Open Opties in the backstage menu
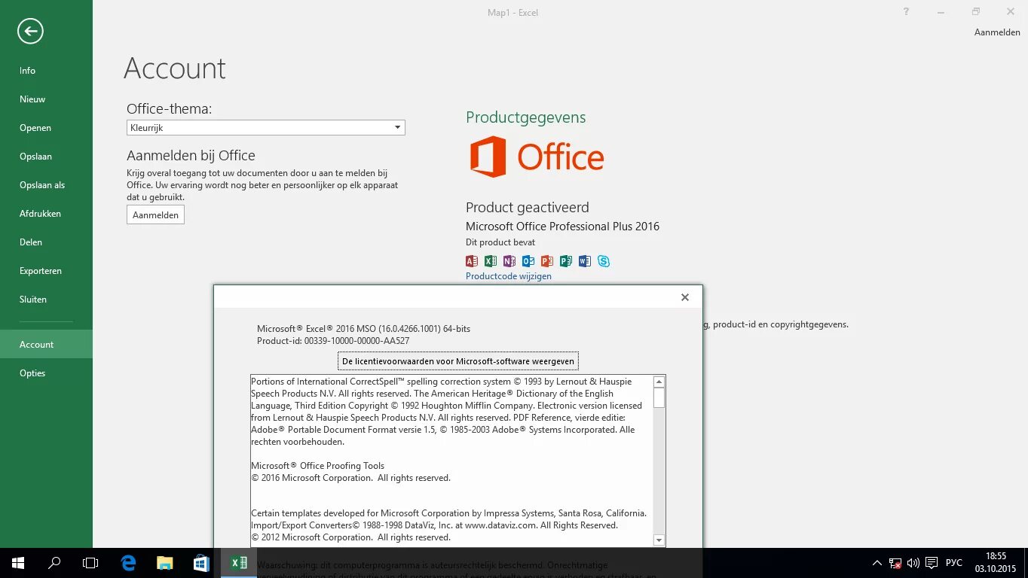The image size is (1028, 578). click(46, 373)
